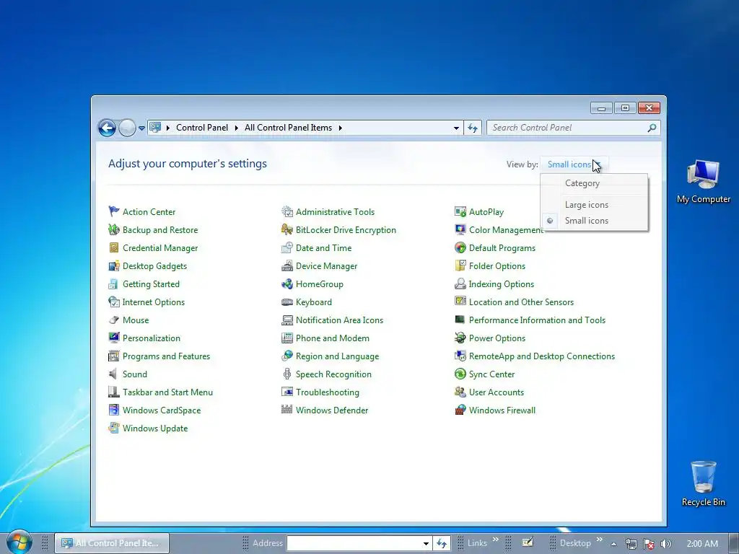Screen dimensions: 739x554
Task: Select the Recycle Bin desktop icon
Action: click(x=703, y=483)
